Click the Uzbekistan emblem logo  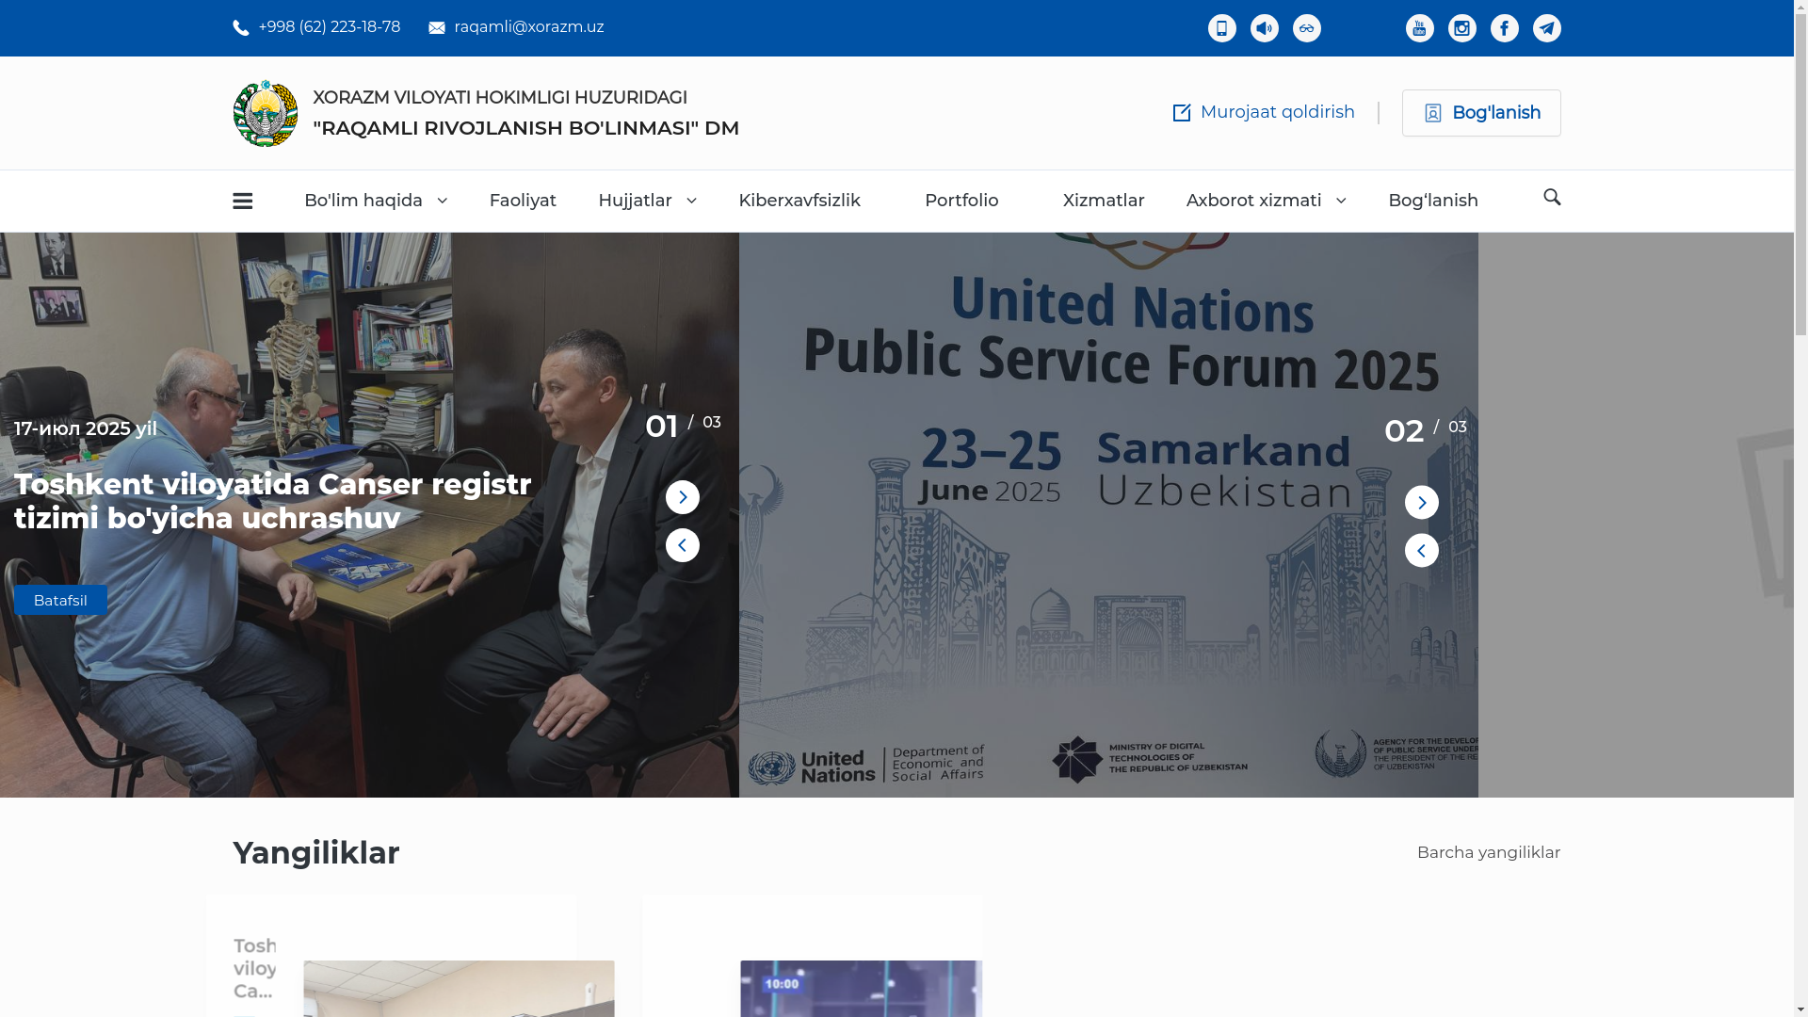tap(266, 113)
